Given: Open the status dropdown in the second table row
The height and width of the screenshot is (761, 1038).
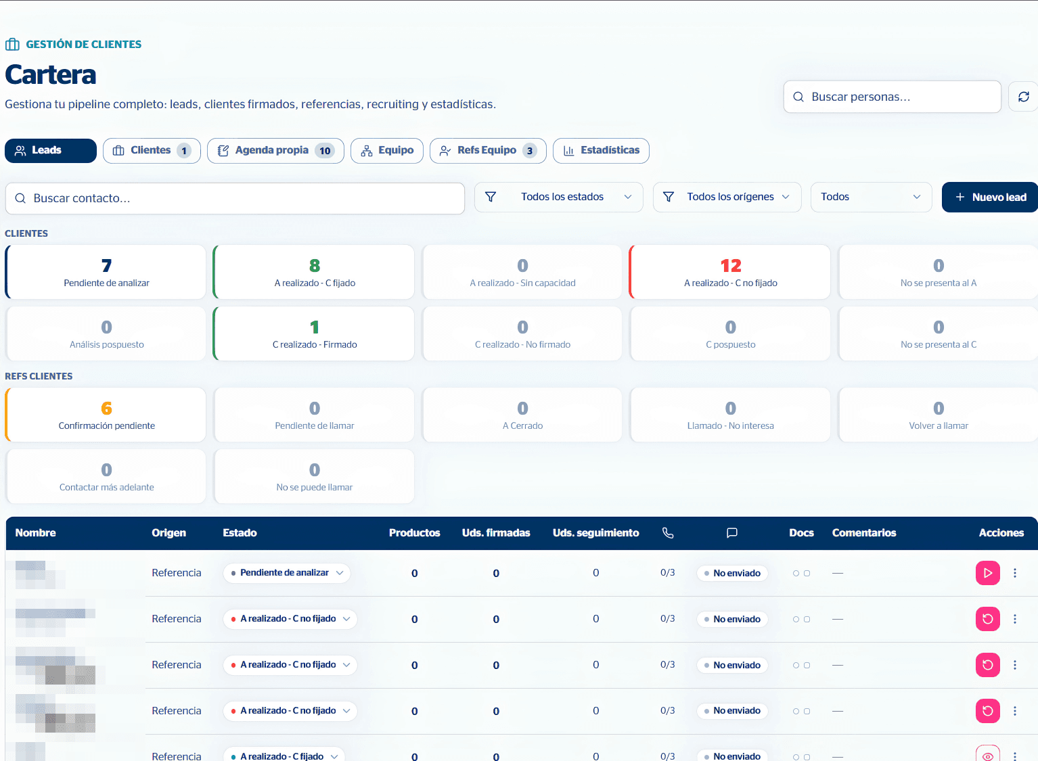Looking at the screenshot, I should pos(290,619).
